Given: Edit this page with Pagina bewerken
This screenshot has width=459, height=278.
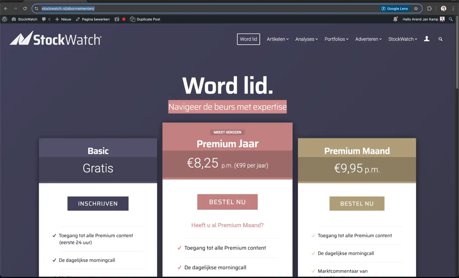Looking at the screenshot, I should 93,19.
